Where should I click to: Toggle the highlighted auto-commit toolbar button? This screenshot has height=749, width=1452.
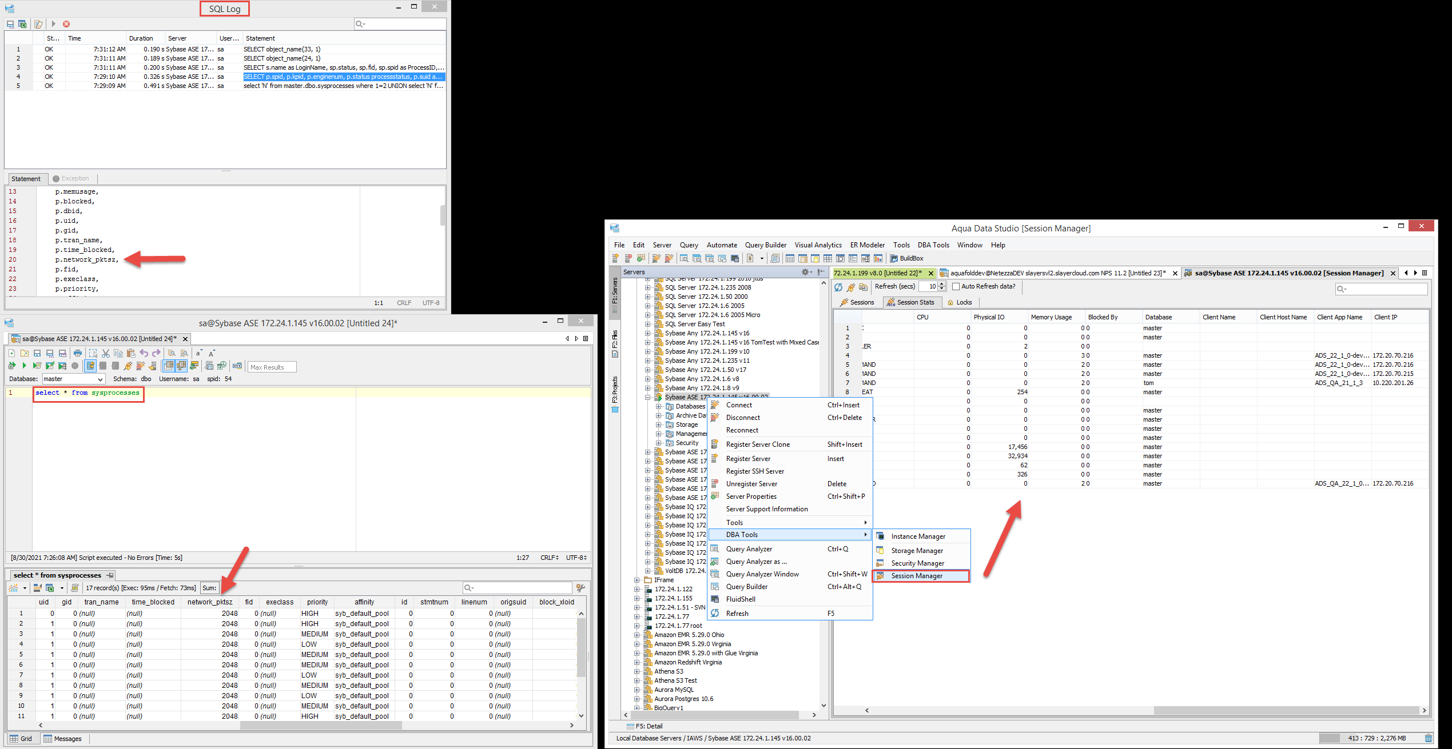click(x=90, y=366)
